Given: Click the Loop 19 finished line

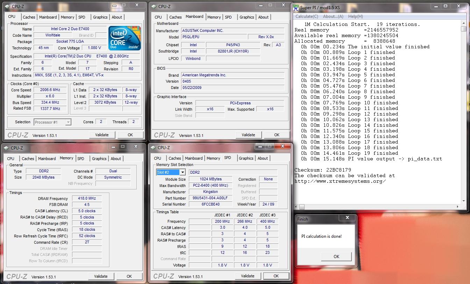Looking at the screenshot, I should (x=349, y=153).
